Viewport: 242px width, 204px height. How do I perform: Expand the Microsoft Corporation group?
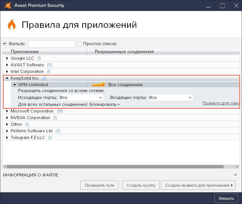pos(7,111)
